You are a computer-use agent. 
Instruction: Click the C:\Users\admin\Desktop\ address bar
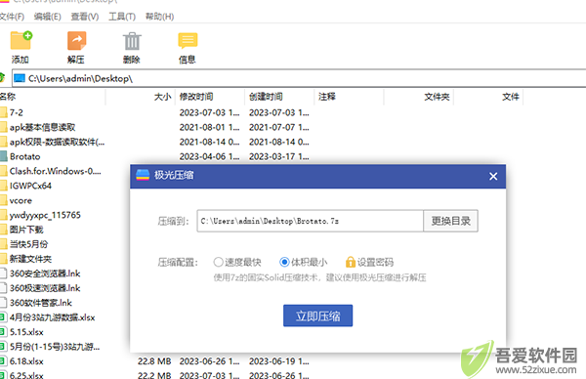(x=299, y=78)
